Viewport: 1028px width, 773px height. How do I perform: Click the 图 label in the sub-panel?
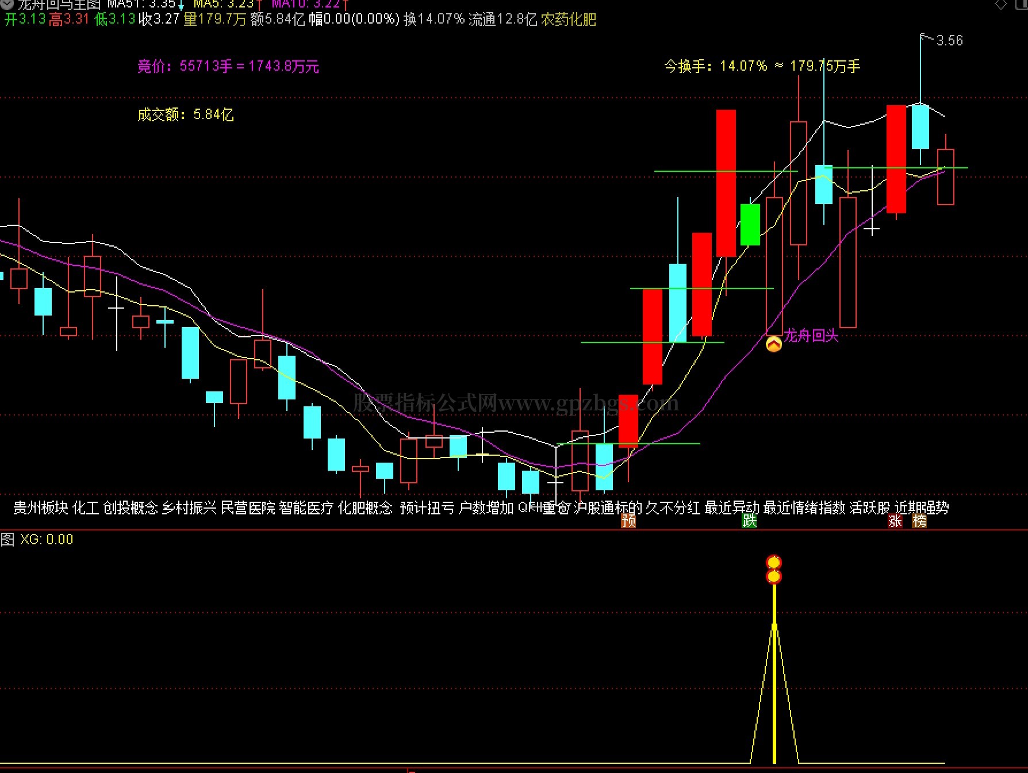[7, 540]
